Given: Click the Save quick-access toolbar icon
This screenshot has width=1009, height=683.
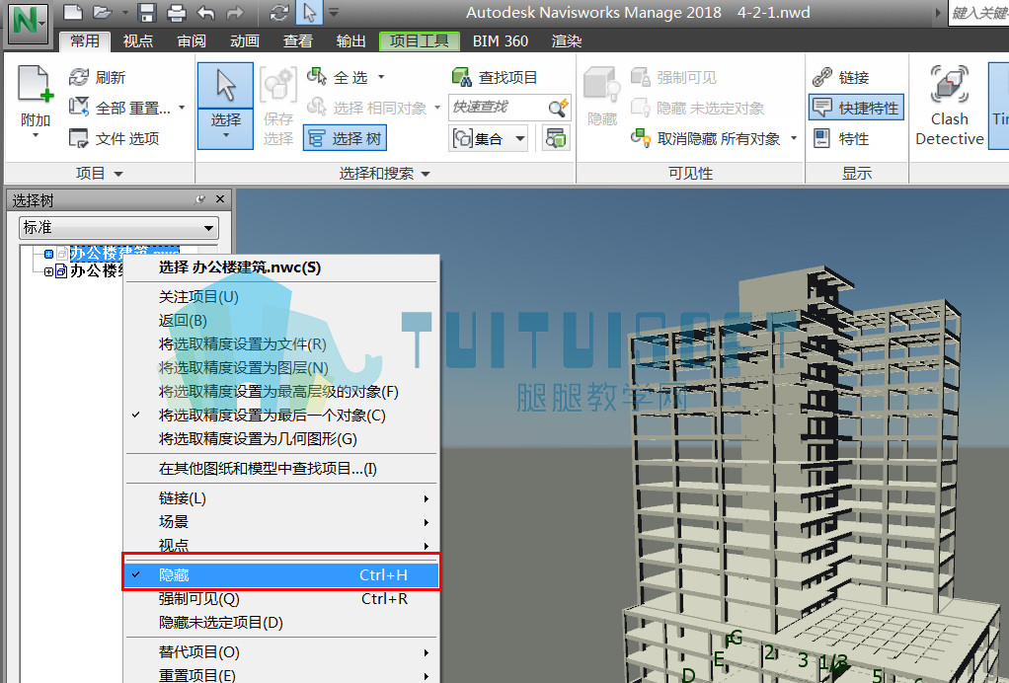Looking at the screenshot, I should [147, 12].
